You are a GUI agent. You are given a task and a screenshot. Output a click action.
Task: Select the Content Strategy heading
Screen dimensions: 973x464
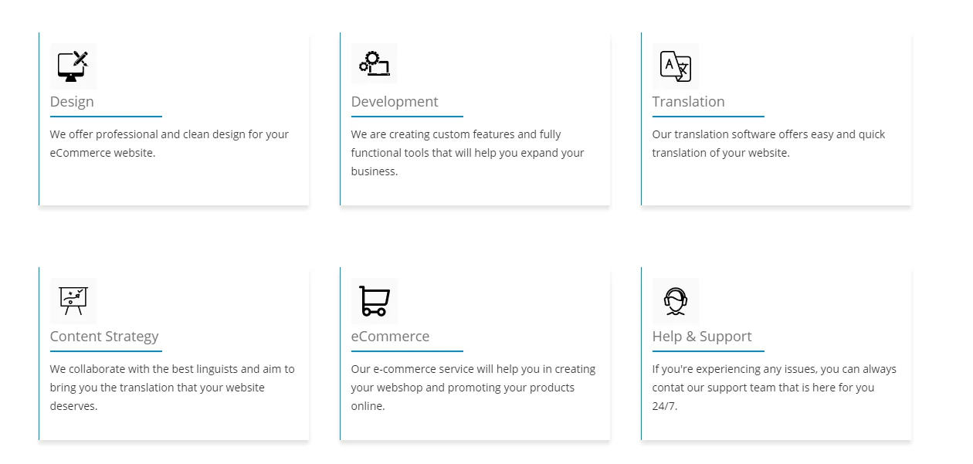tap(104, 337)
